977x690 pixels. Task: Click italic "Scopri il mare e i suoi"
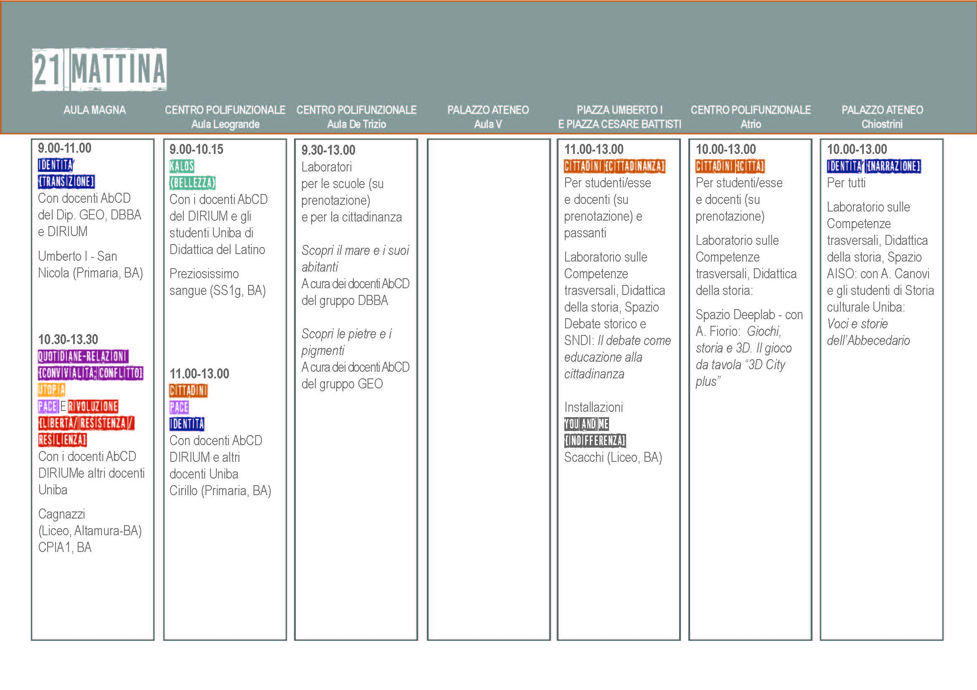click(355, 251)
